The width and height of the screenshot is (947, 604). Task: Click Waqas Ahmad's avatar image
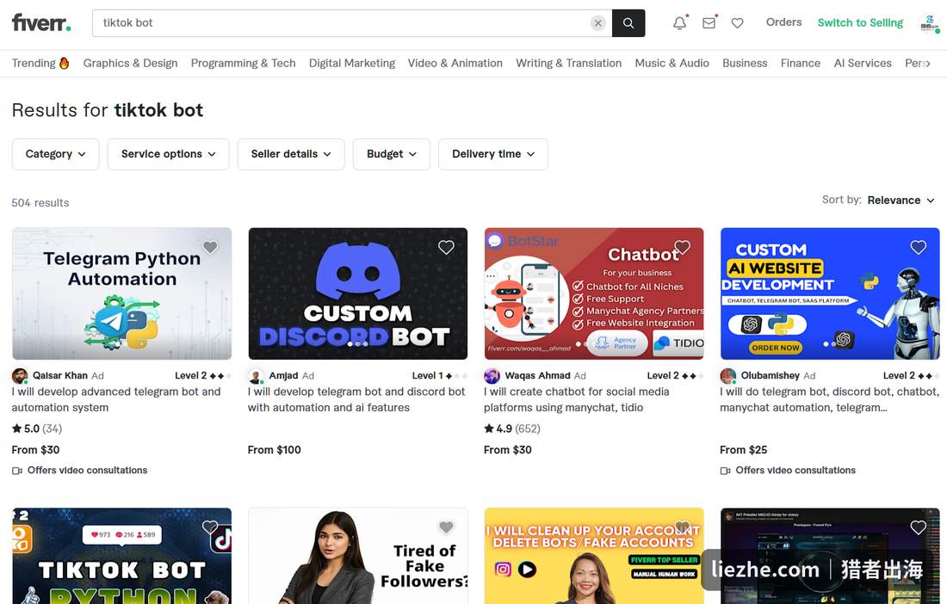[x=492, y=376]
